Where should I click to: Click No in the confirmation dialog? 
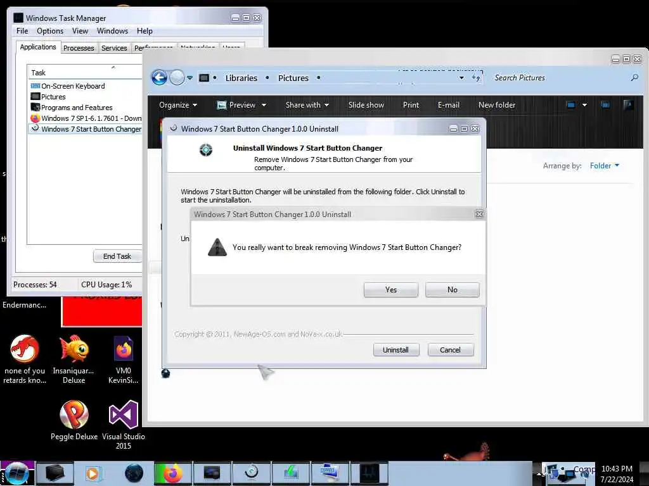click(452, 290)
